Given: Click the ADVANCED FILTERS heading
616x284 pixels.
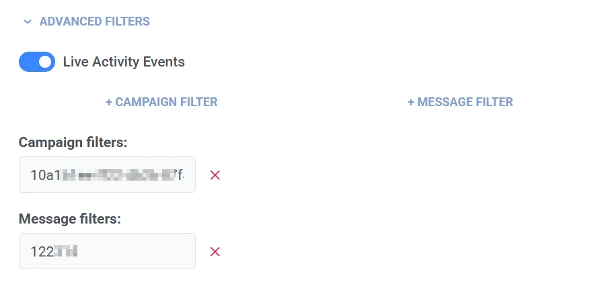Looking at the screenshot, I should (x=94, y=21).
